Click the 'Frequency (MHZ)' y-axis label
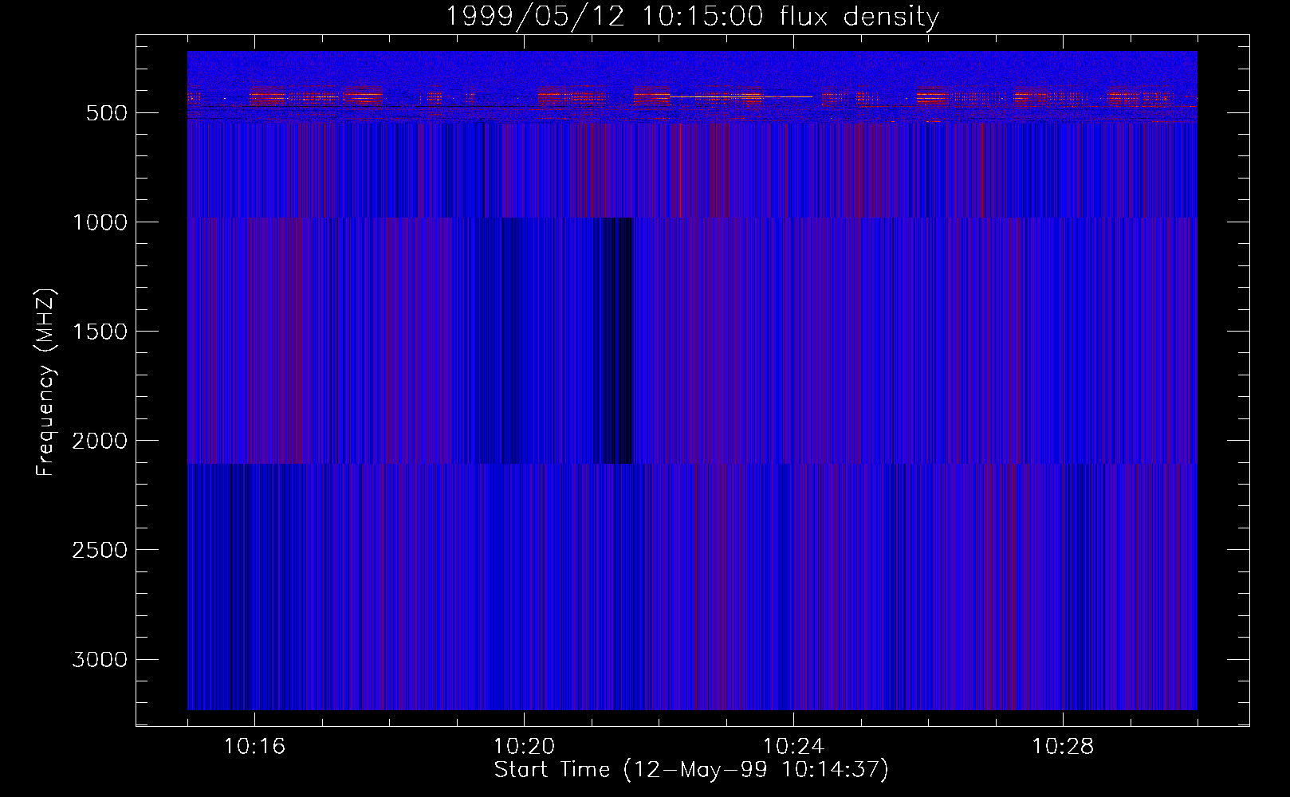1290x797 pixels. pyautogui.click(x=45, y=383)
